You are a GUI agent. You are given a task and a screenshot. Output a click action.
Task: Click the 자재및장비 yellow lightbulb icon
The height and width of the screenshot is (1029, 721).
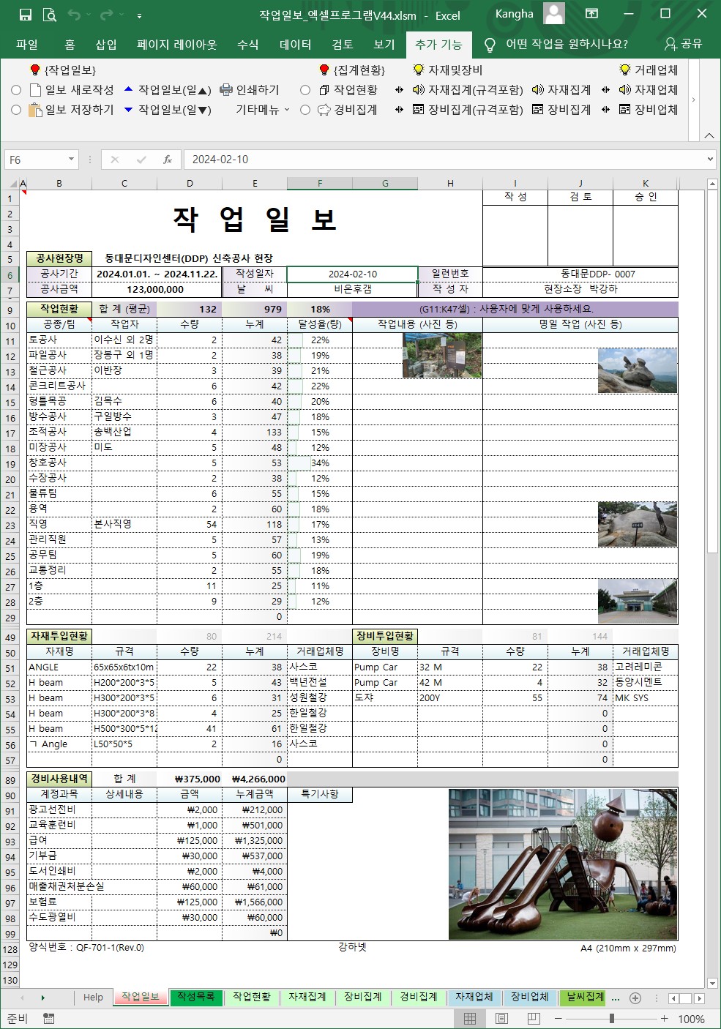(419, 70)
